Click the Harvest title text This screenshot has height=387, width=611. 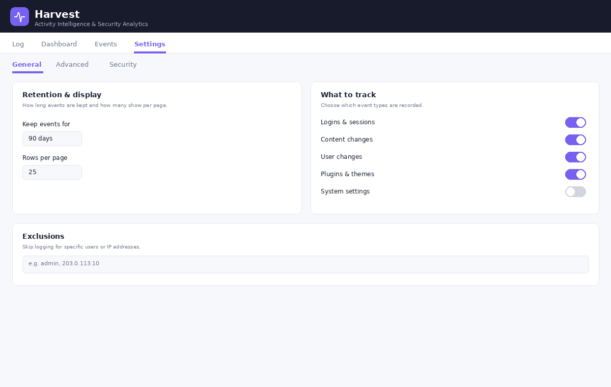pyautogui.click(x=57, y=14)
